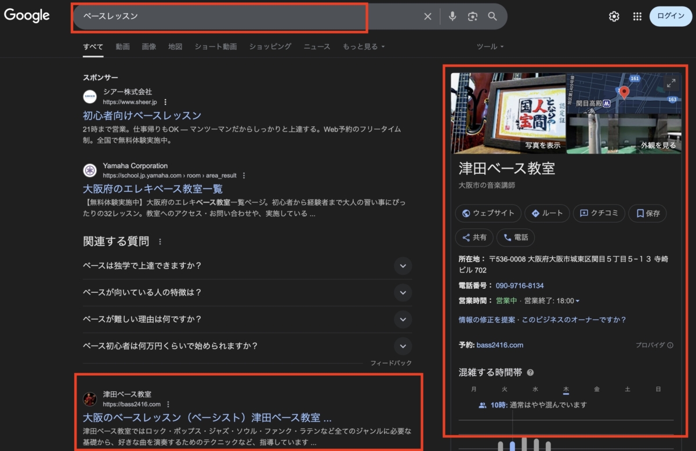Click the 写真を表示 photo thumbnail
Viewport: 696px width, 451px height.
508,113
